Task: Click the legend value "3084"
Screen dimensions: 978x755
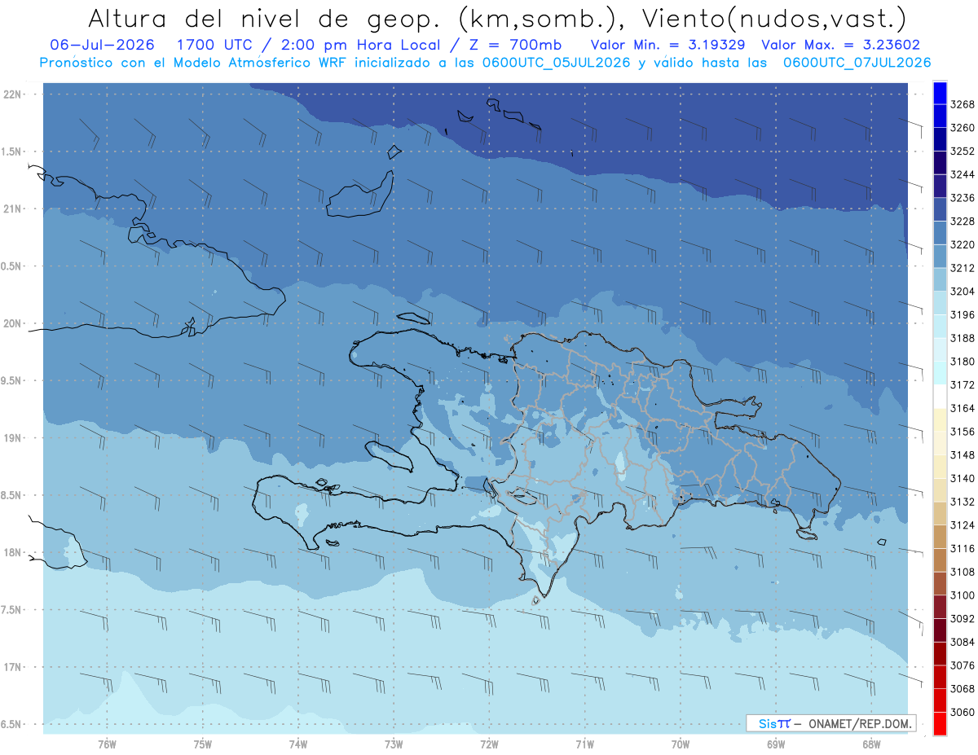Action: point(963,642)
